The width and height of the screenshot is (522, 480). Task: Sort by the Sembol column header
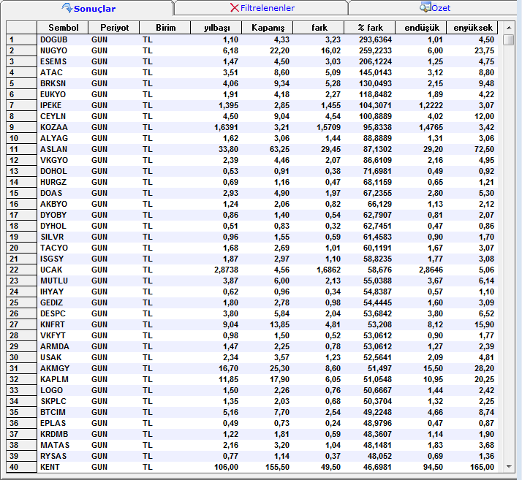[63, 28]
